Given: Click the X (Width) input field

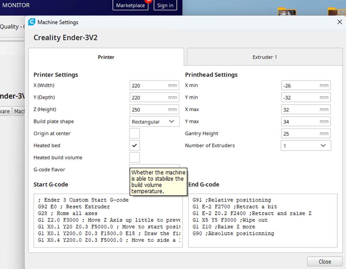Looking at the screenshot, I should [x=154, y=85].
